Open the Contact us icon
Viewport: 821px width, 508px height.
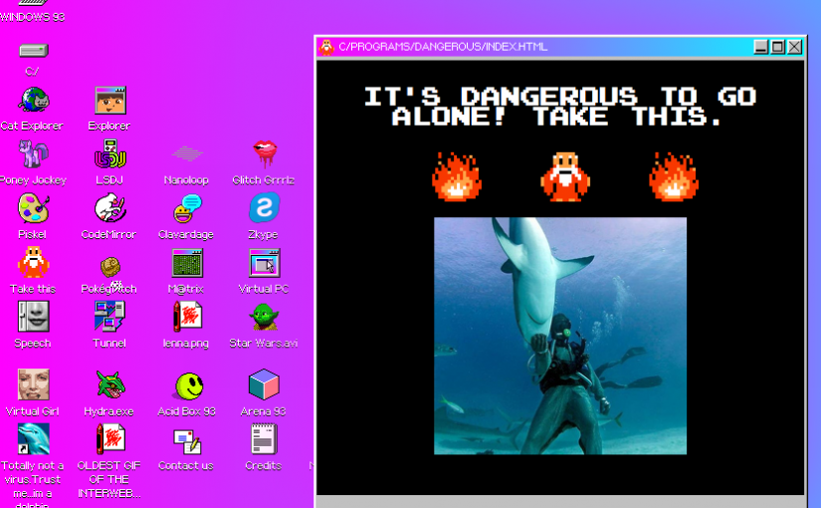187,441
